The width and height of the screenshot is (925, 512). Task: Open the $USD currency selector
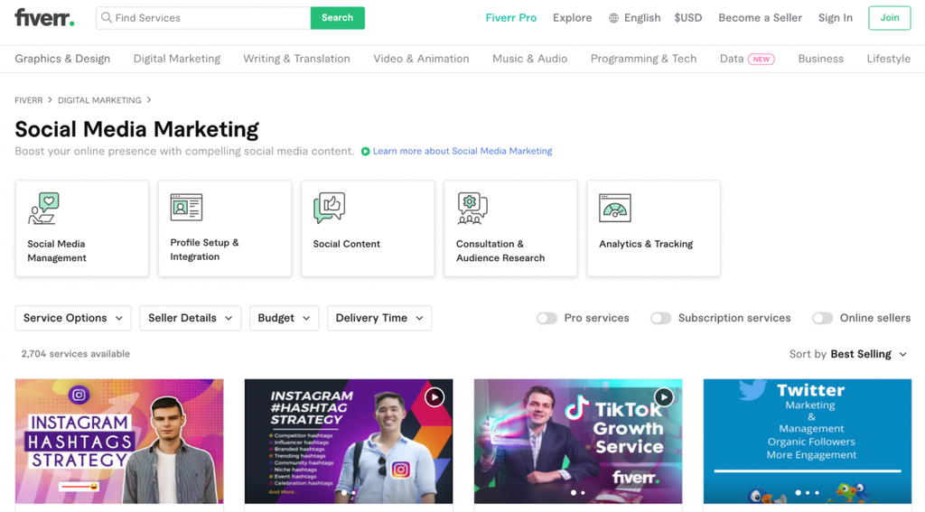[x=687, y=18]
